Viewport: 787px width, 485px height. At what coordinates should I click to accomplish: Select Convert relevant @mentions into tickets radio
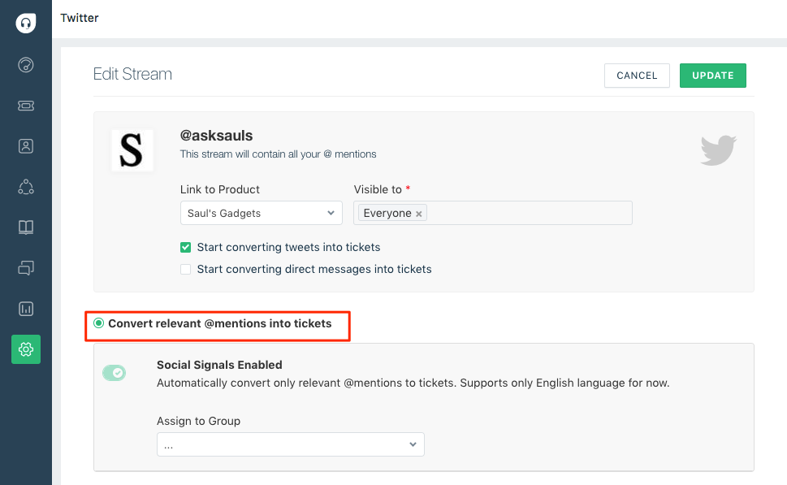(99, 323)
